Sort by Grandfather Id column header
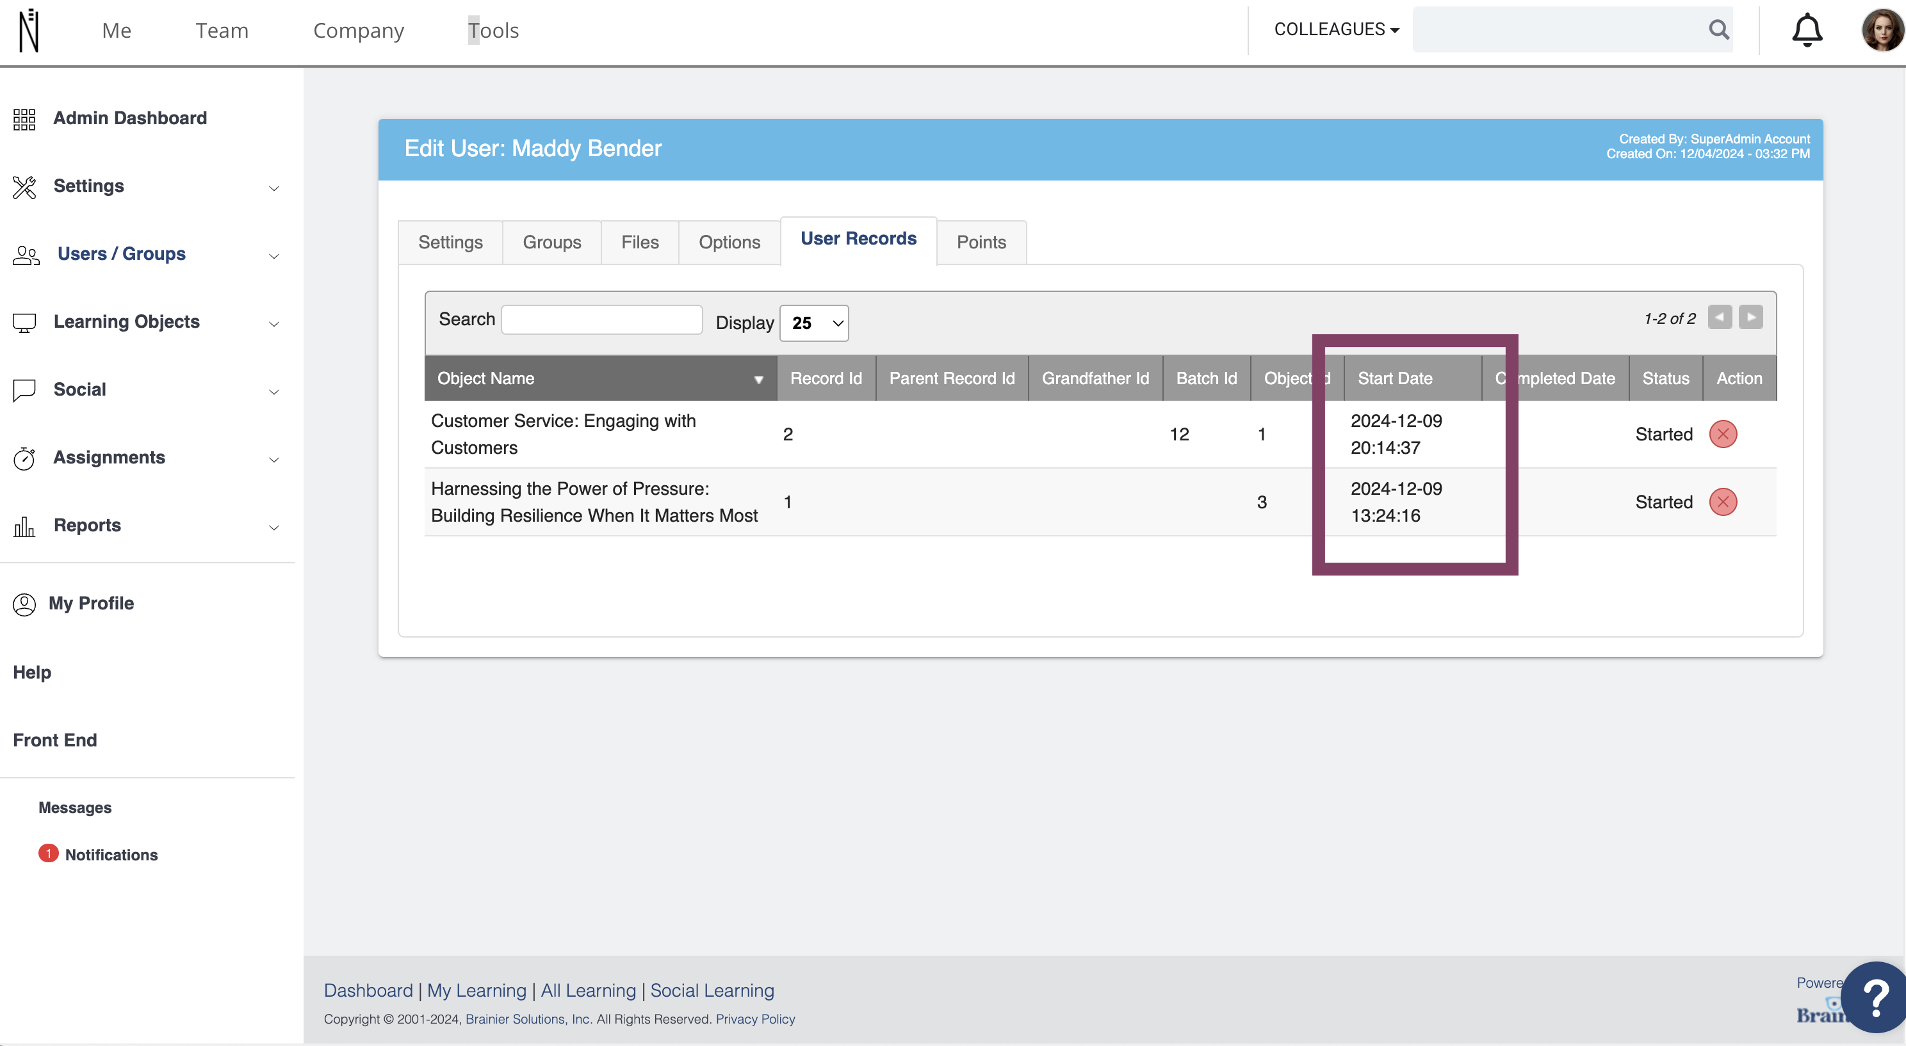Image resolution: width=1906 pixels, height=1046 pixels. point(1095,379)
